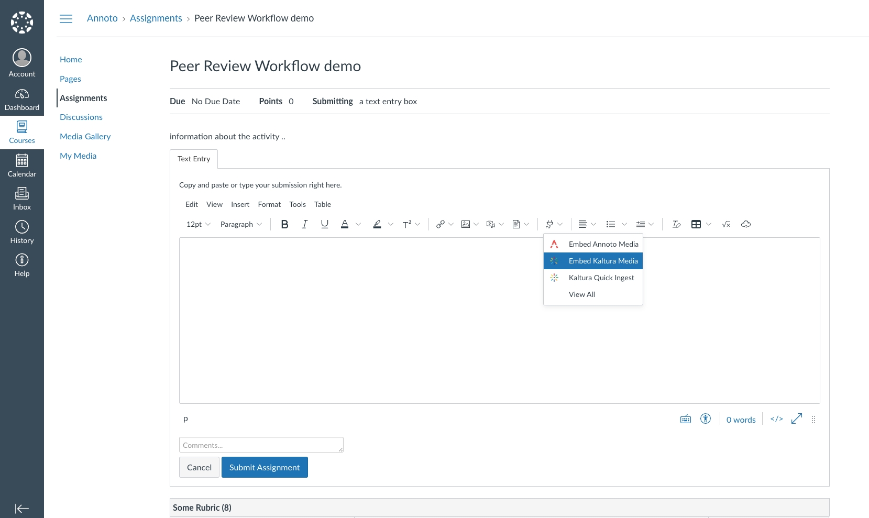The image size is (869, 518).
Task: Open the accessibility checker icon
Action: click(706, 419)
